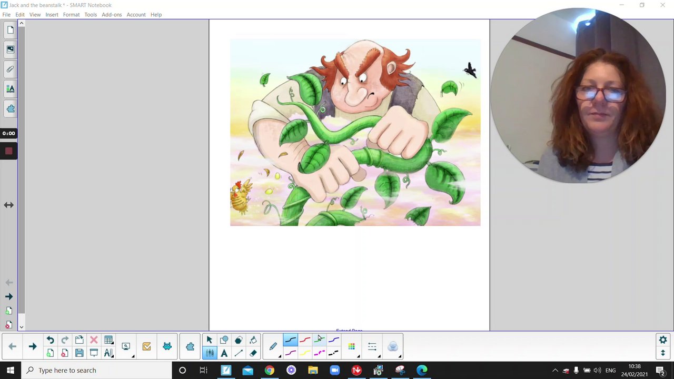Undo the last action

tap(50, 340)
